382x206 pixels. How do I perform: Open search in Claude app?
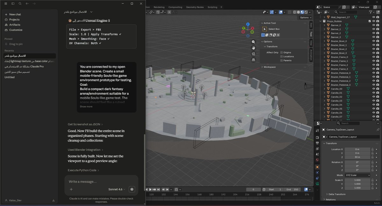coord(20,3)
